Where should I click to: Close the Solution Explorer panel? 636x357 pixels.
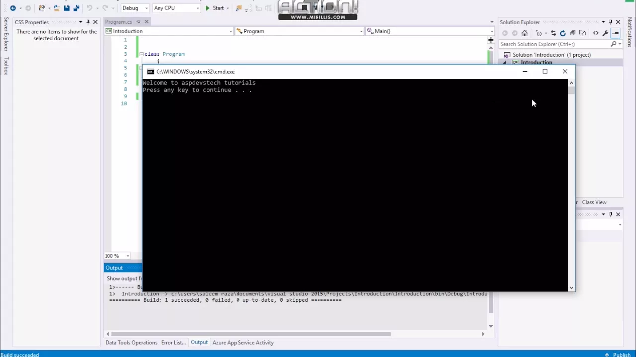pyautogui.click(x=618, y=22)
